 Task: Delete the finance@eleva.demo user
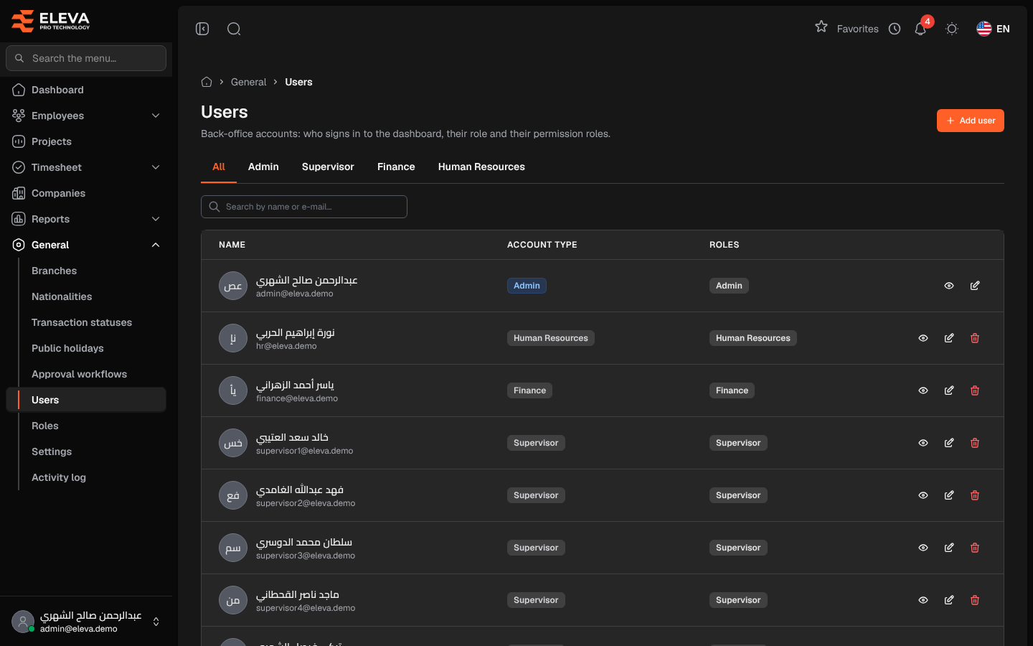coord(975,390)
